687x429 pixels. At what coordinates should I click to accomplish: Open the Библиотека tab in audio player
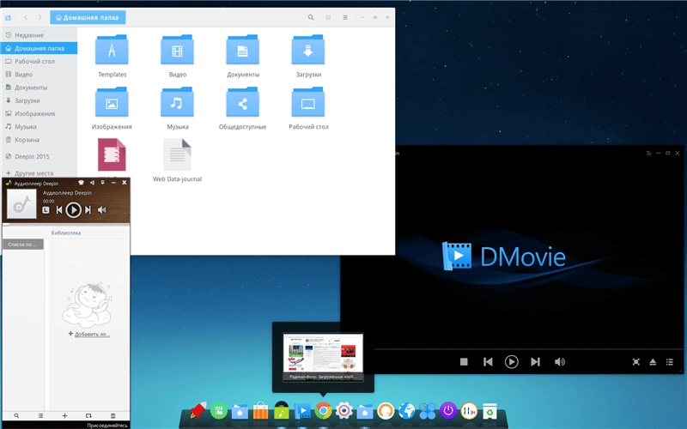click(x=66, y=233)
